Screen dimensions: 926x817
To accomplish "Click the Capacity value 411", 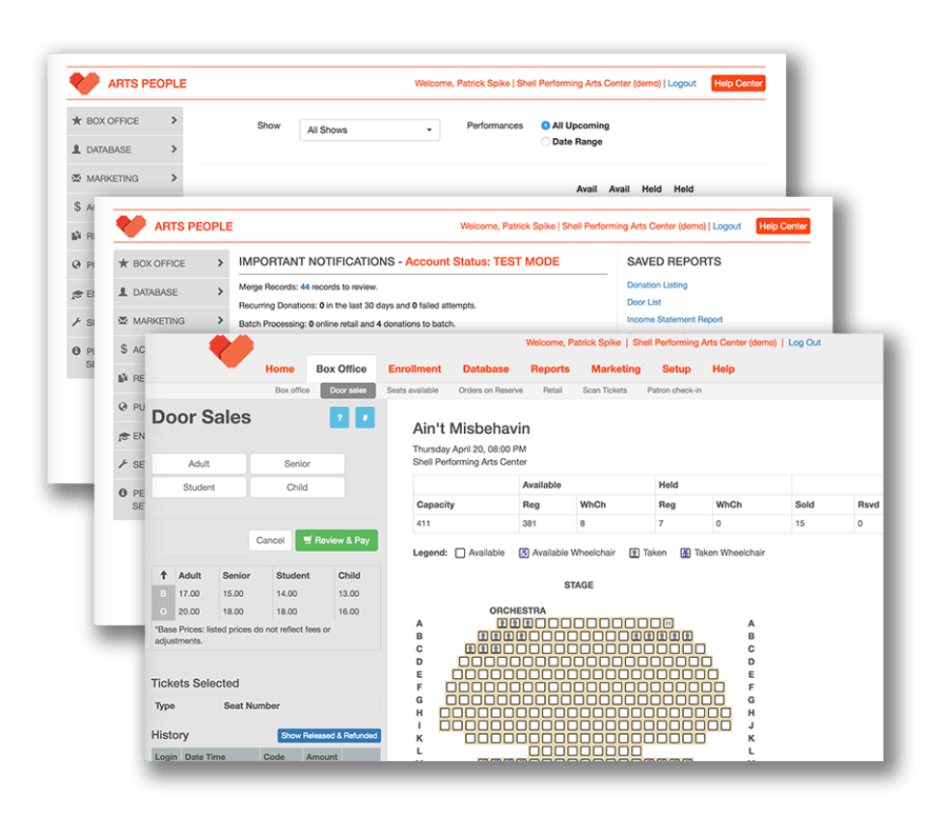I will click(423, 524).
